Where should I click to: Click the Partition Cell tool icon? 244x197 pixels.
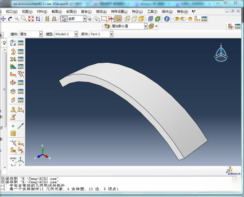pyautogui.click(x=13, y=150)
